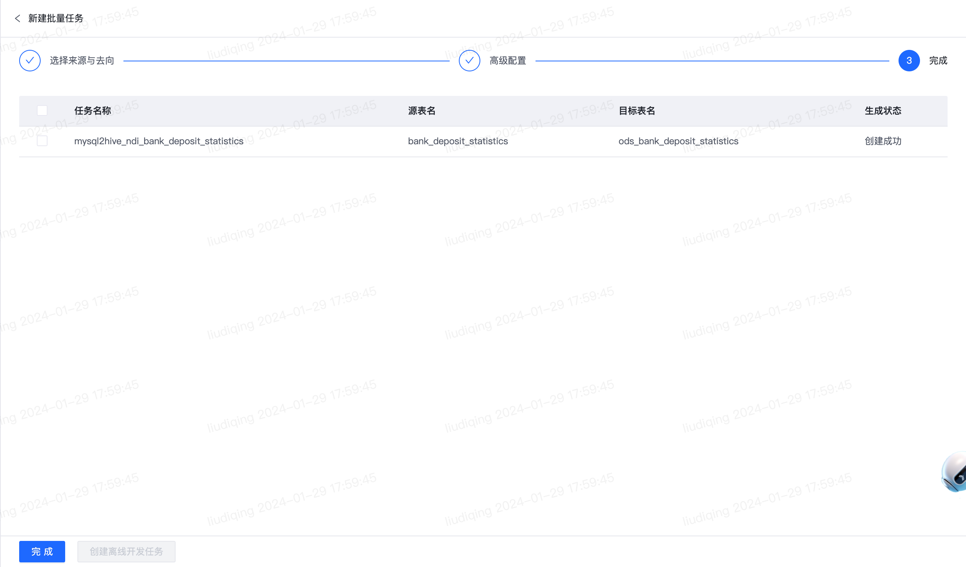Toggle the select-all checkbox in table header

(x=42, y=111)
